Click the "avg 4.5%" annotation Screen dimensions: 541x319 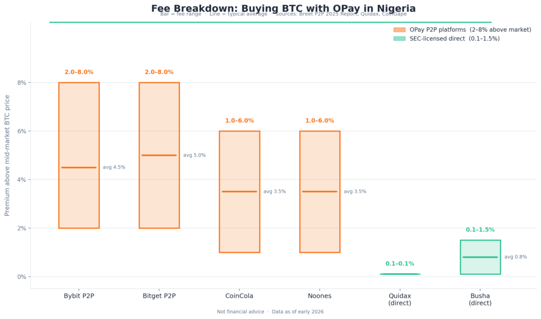click(x=114, y=167)
